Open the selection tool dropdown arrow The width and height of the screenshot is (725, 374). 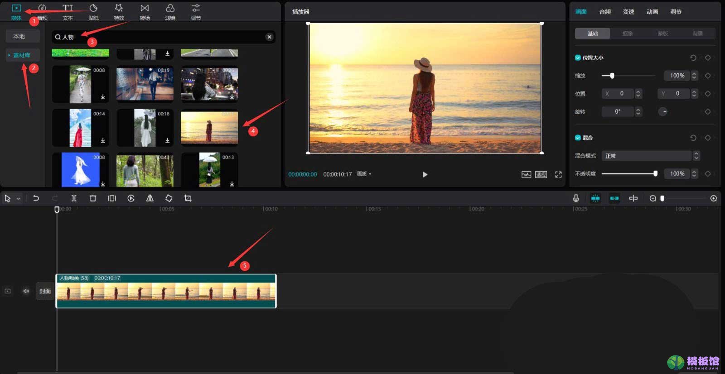[19, 199]
